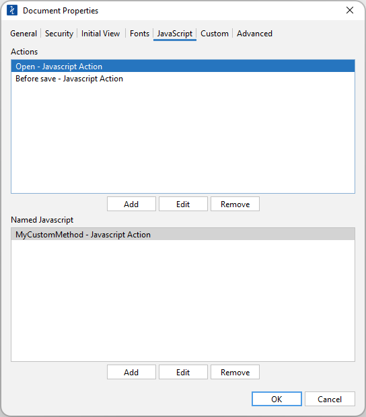
Task: Remove the selected document action
Action: click(x=235, y=204)
